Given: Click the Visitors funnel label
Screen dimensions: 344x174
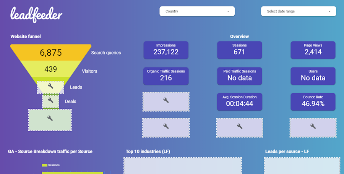Looking at the screenshot, I should [89, 71].
